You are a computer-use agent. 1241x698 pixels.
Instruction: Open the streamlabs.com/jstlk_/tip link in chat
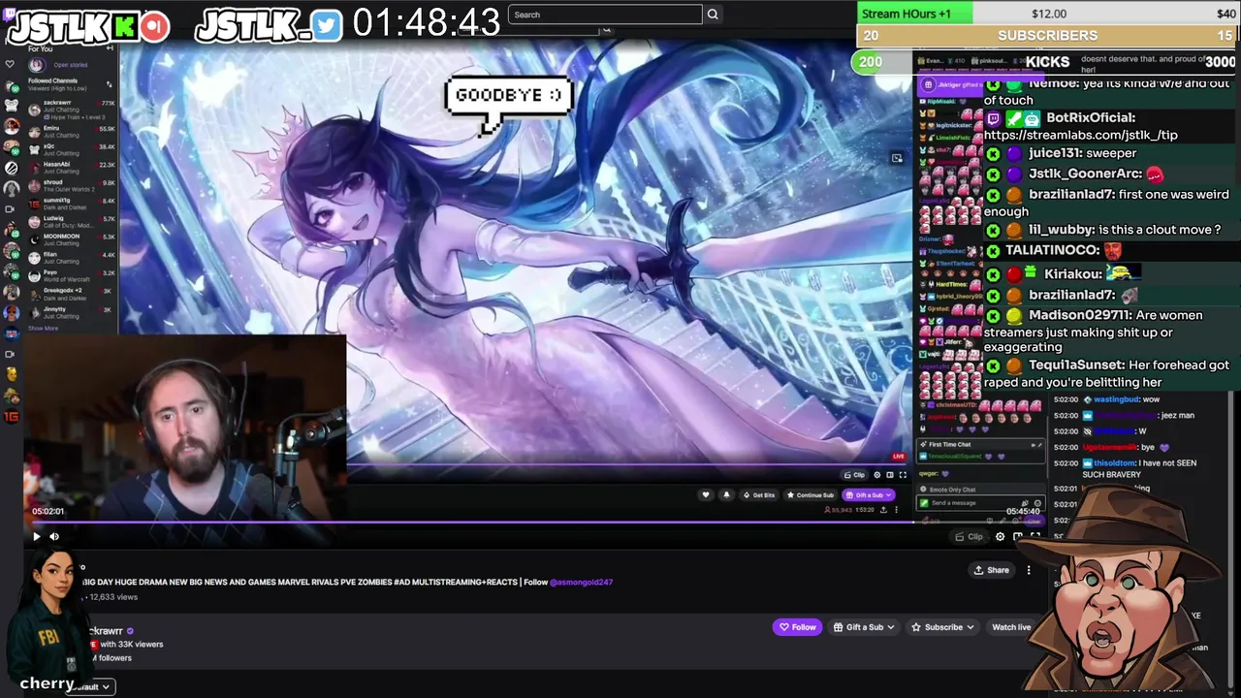1080,135
